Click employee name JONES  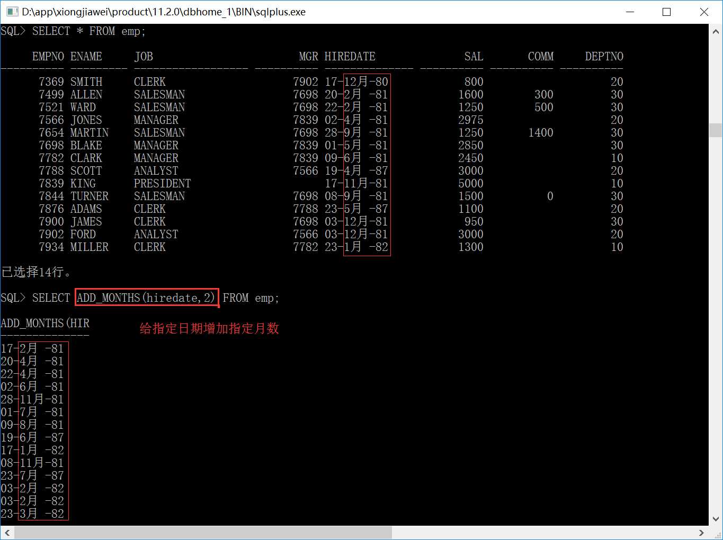coord(86,120)
